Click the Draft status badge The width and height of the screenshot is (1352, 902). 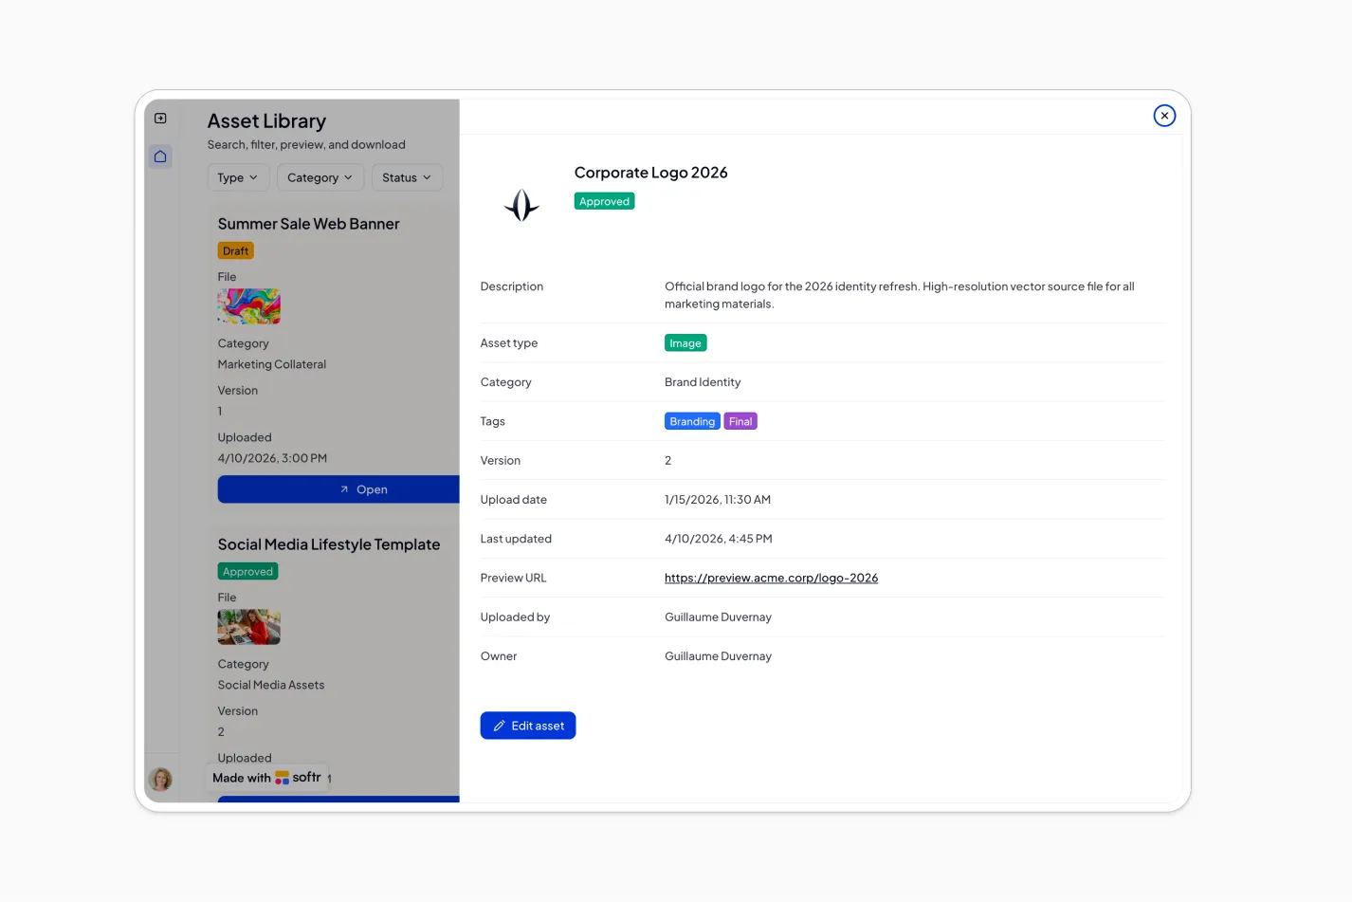pos(236,251)
